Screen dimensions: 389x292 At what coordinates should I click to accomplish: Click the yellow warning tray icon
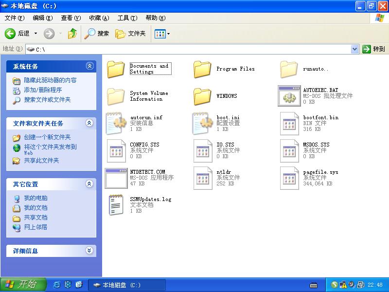(x=343, y=285)
